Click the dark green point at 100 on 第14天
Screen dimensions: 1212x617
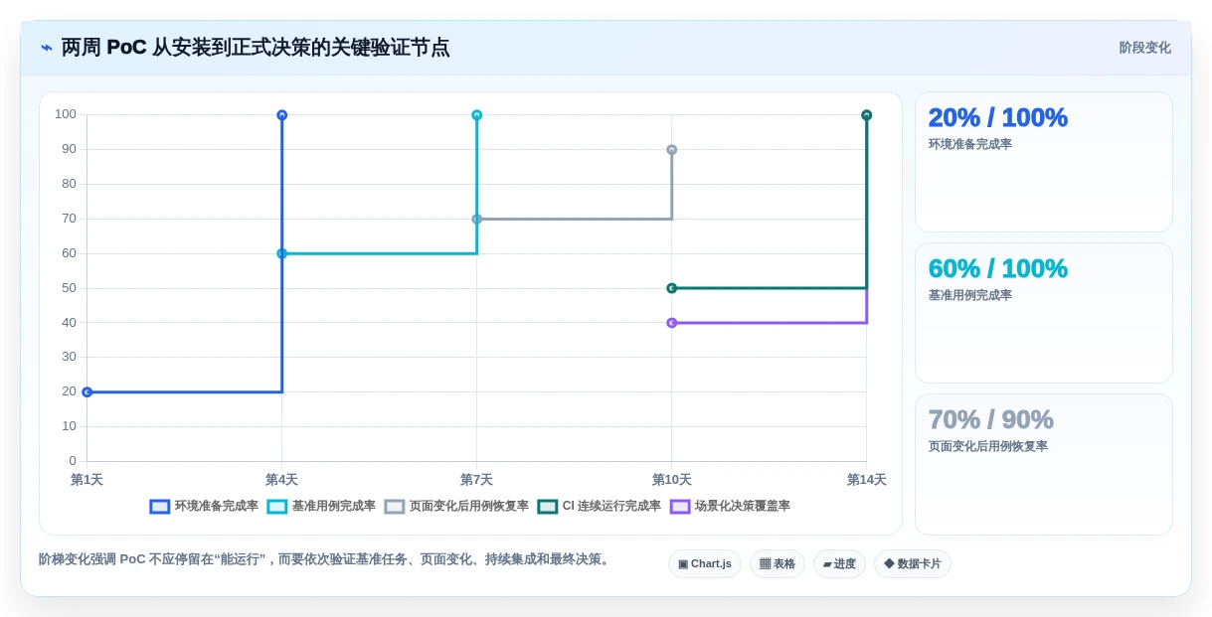click(867, 115)
